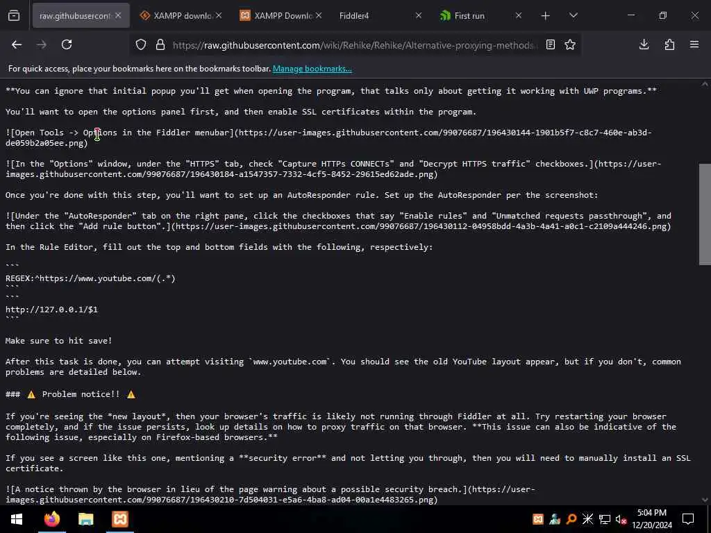711x533 pixels.
Task: Click the vertical scrollbar thumb
Action: click(x=705, y=214)
